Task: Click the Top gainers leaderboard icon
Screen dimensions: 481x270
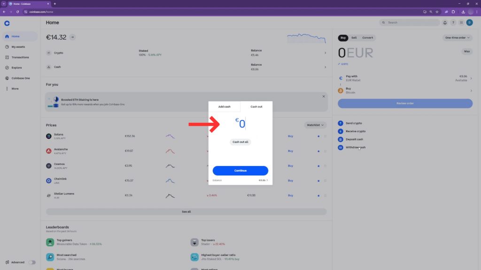Action: (50, 242)
